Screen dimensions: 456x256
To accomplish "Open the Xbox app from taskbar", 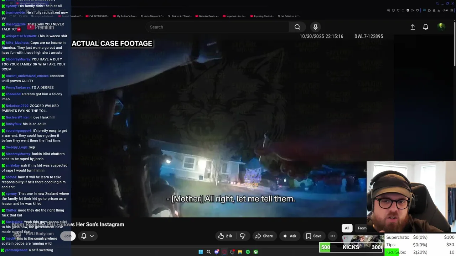I will tap(256, 252).
